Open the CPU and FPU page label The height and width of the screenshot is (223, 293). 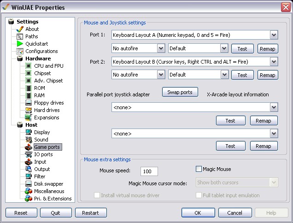coord(49,66)
